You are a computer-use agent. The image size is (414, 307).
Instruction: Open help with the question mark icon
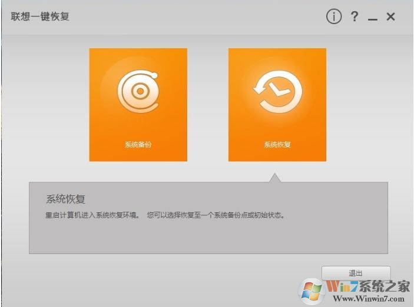click(355, 16)
